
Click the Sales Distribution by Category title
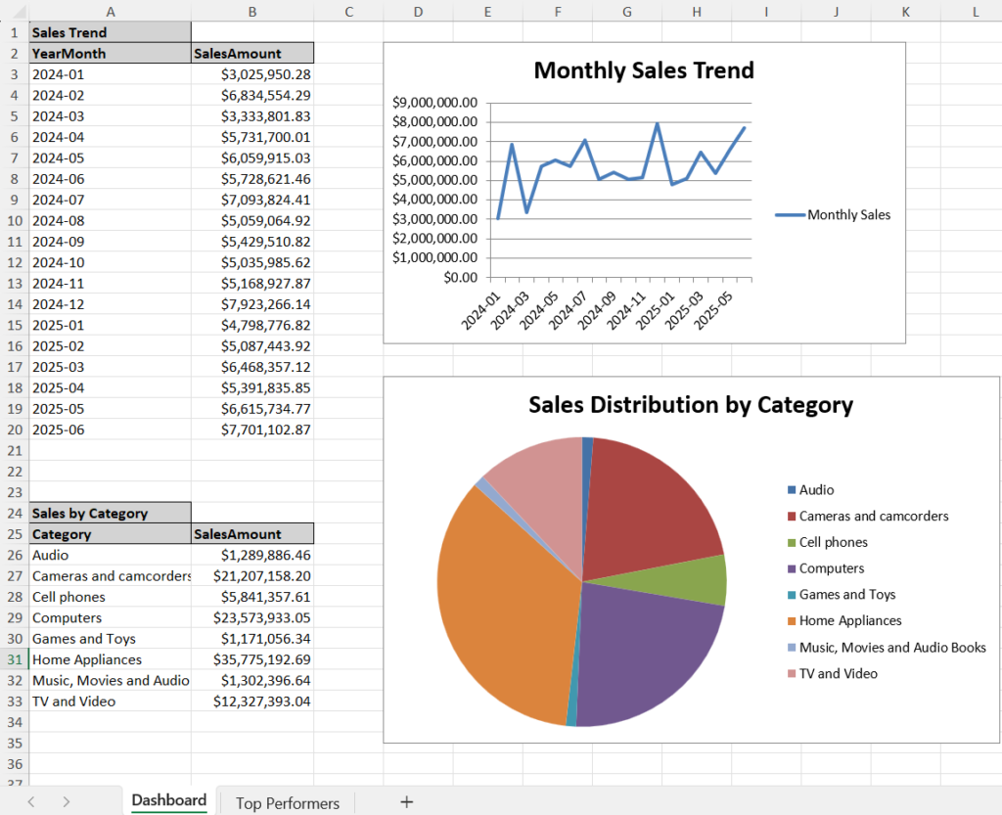pyautogui.click(x=691, y=405)
